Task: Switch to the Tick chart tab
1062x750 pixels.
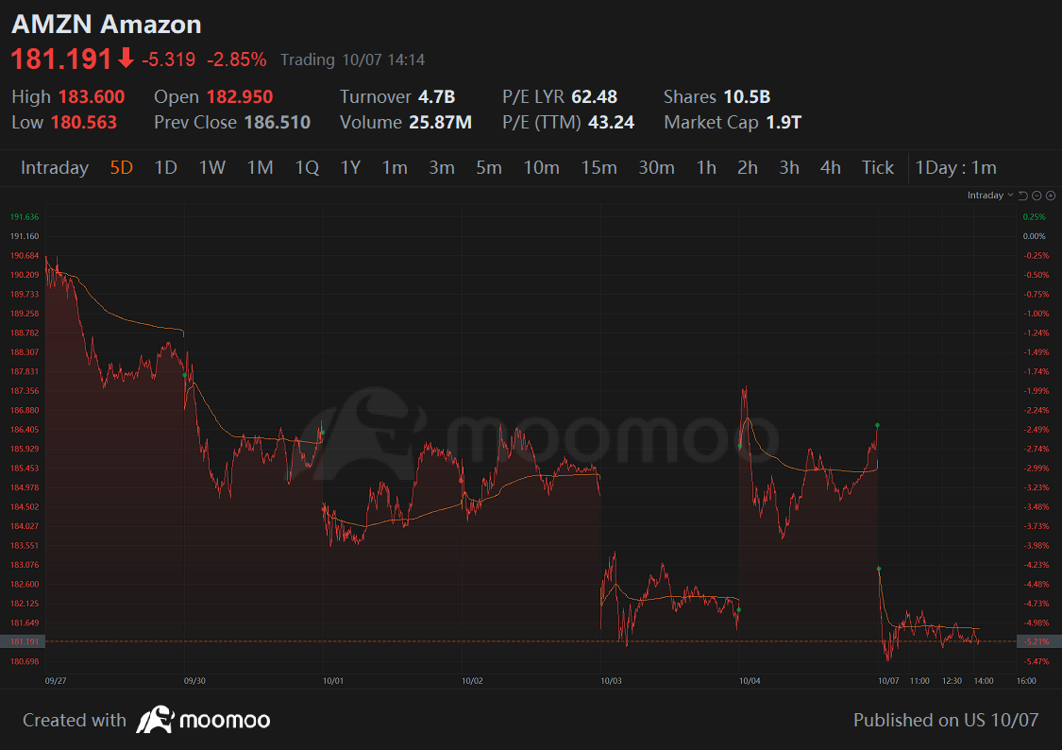Action: (x=878, y=167)
